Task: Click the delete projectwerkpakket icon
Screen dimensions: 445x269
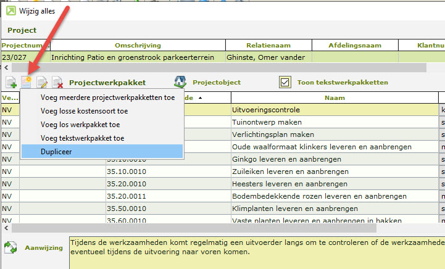Action: coord(57,82)
